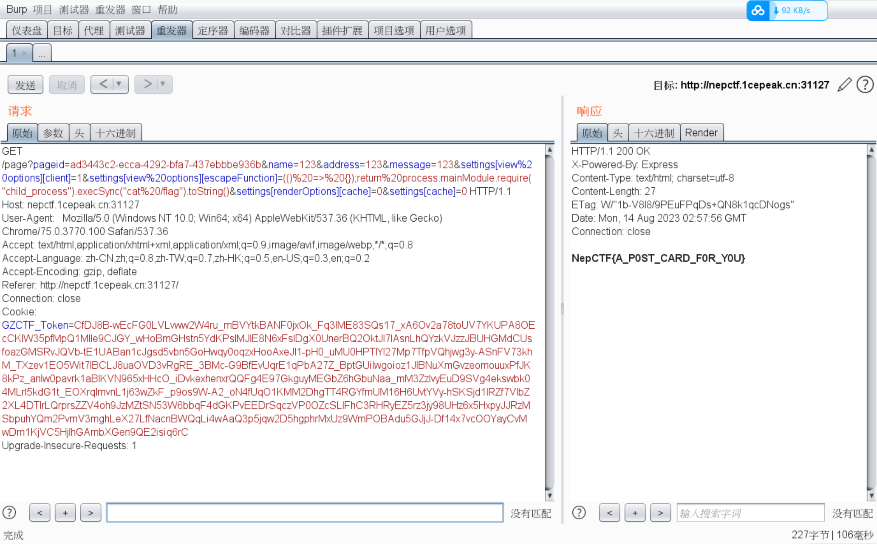Click the 'X-Powered-By: Express' response header

625,165
